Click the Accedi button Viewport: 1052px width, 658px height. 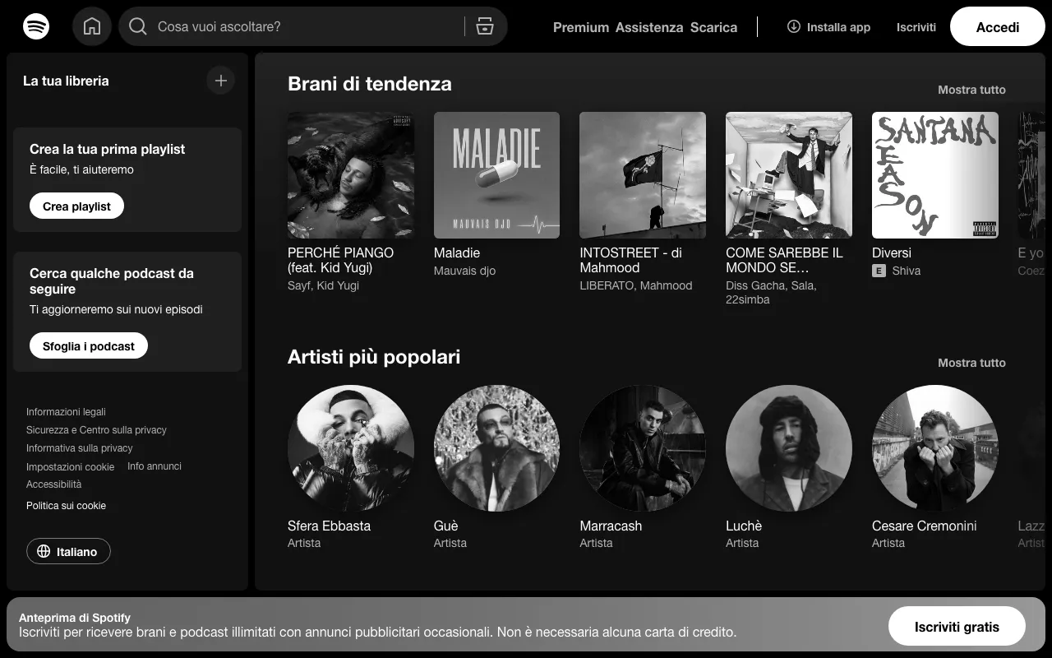tap(998, 27)
